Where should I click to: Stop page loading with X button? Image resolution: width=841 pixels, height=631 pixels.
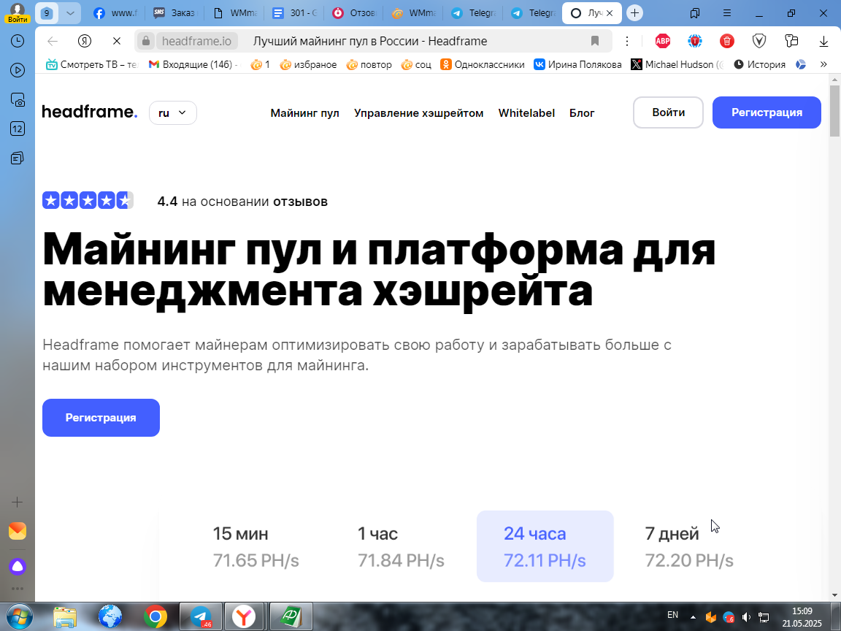116,42
